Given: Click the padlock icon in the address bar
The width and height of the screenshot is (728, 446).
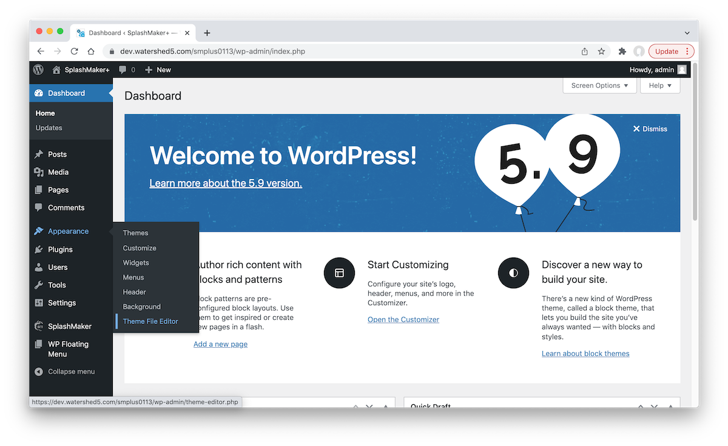Looking at the screenshot, I should [112, 52].
